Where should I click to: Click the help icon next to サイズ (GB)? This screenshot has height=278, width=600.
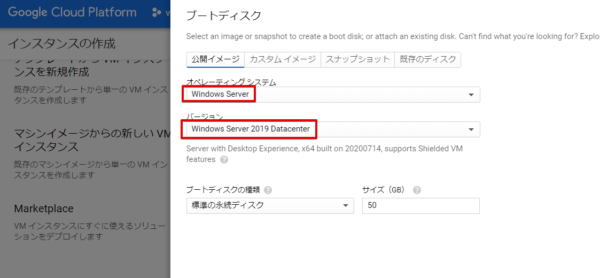[417, 190]
